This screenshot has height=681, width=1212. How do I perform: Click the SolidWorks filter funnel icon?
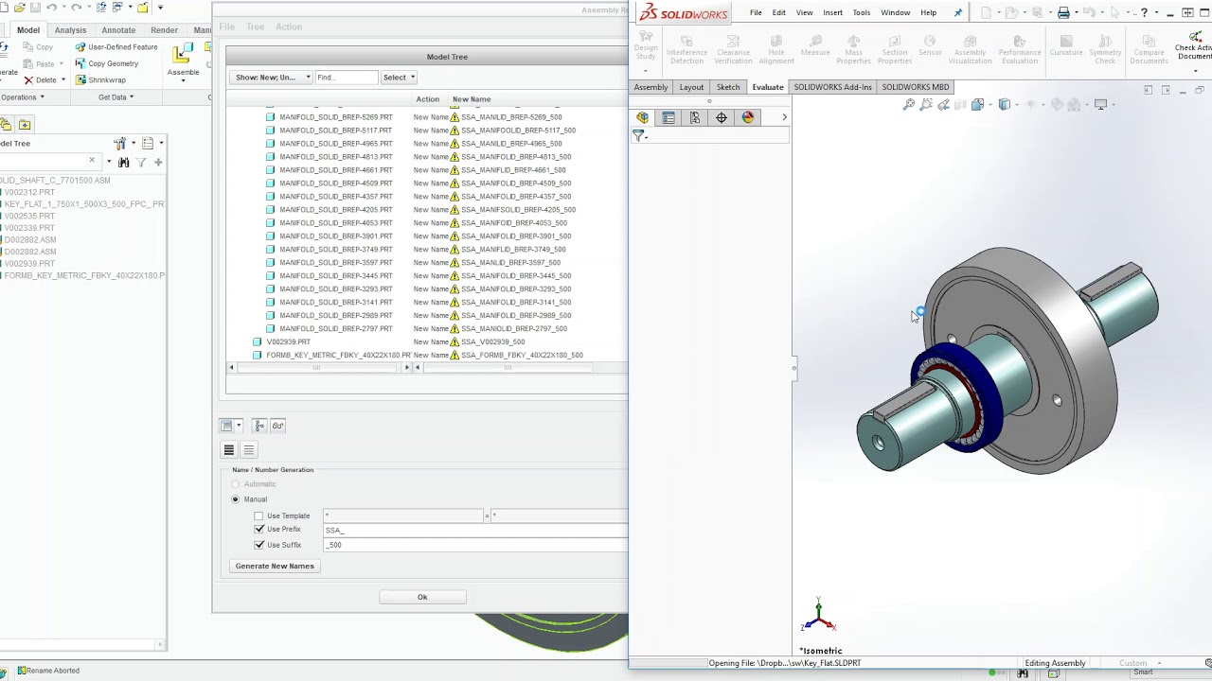[x=639, y=136]
